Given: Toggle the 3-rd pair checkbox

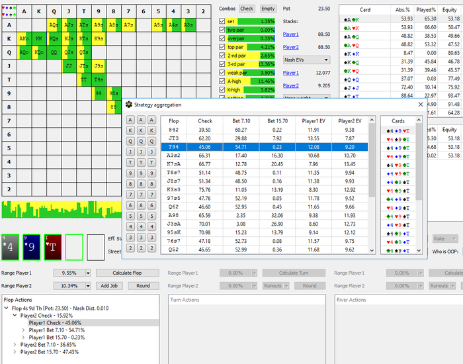Looking at the screenshot, I should click(222, 64).
